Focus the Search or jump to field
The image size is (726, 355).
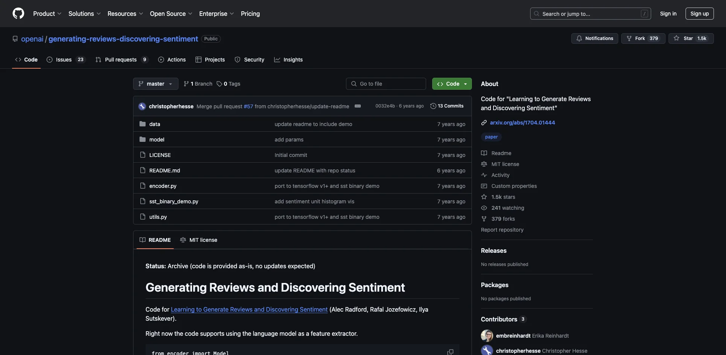590,14
